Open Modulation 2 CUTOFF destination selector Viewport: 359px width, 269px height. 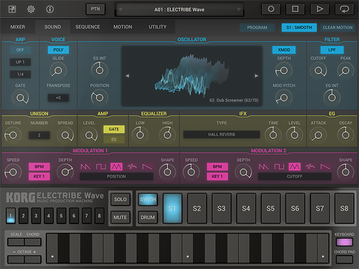[295, 176]
